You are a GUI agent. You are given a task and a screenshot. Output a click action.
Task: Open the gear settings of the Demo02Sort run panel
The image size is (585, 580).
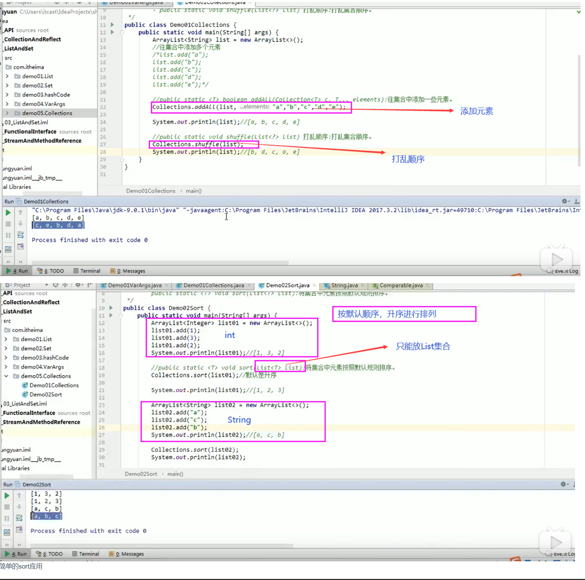click(x=564, y=484)
